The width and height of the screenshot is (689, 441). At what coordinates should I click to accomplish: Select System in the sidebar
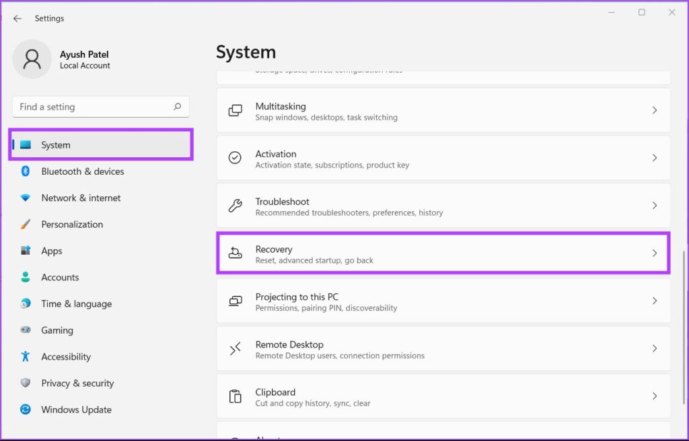[x=101, y=145]
